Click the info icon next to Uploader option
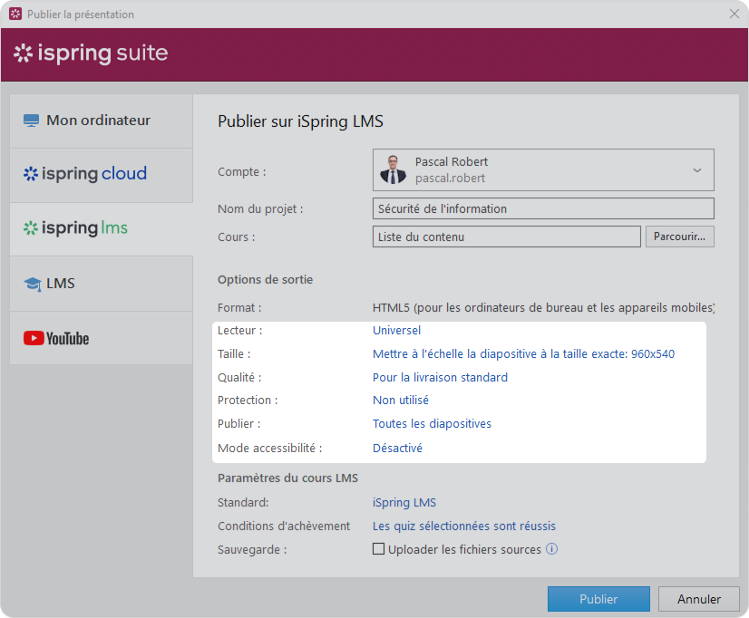Screen dimensions: 749x618 [x=551, y=549]
